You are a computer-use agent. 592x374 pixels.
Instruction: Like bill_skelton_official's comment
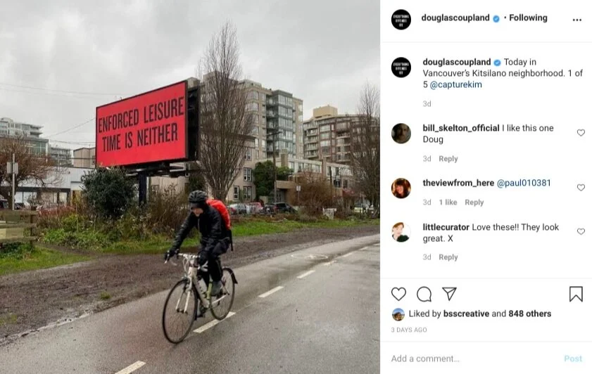coord(581,133)
